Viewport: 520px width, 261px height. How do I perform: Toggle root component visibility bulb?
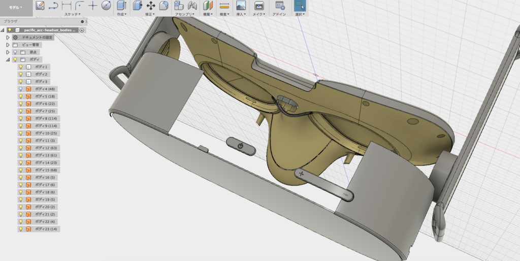(x=10, y=30)
